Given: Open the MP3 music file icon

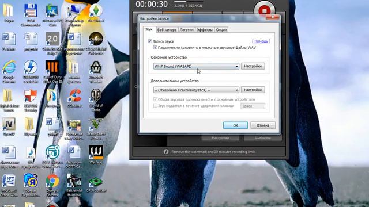Looking at the screenshot, I should point(31,158).
